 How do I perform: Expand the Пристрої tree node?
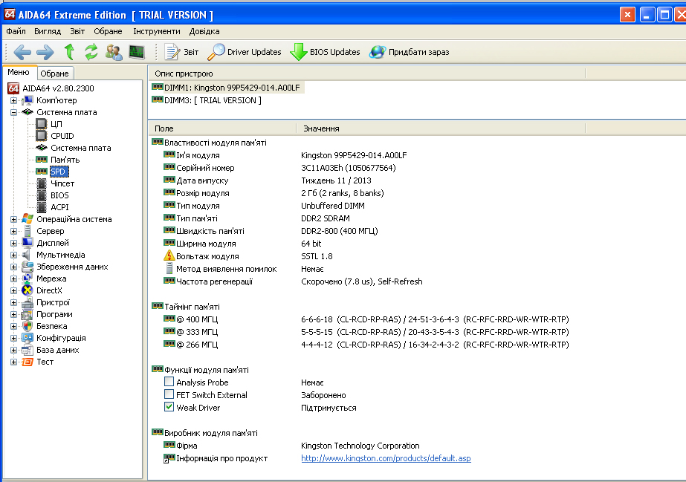(x=13, y=302)
